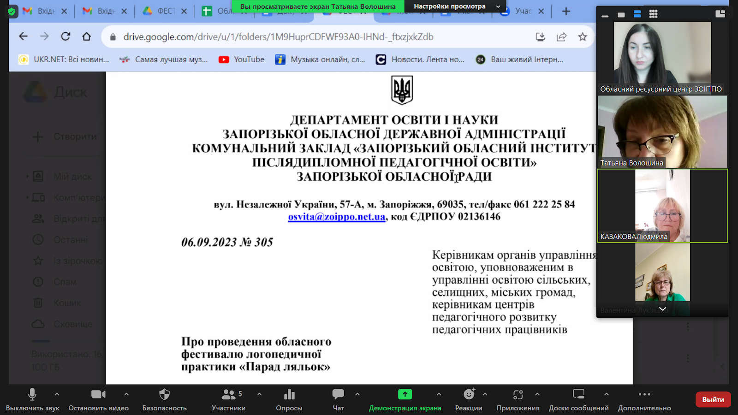Open Zoom Apps (Приложения)
Image resolution: width=738 pixels, height=415 pixels.
pyautogui.click(x=518, y=399)
